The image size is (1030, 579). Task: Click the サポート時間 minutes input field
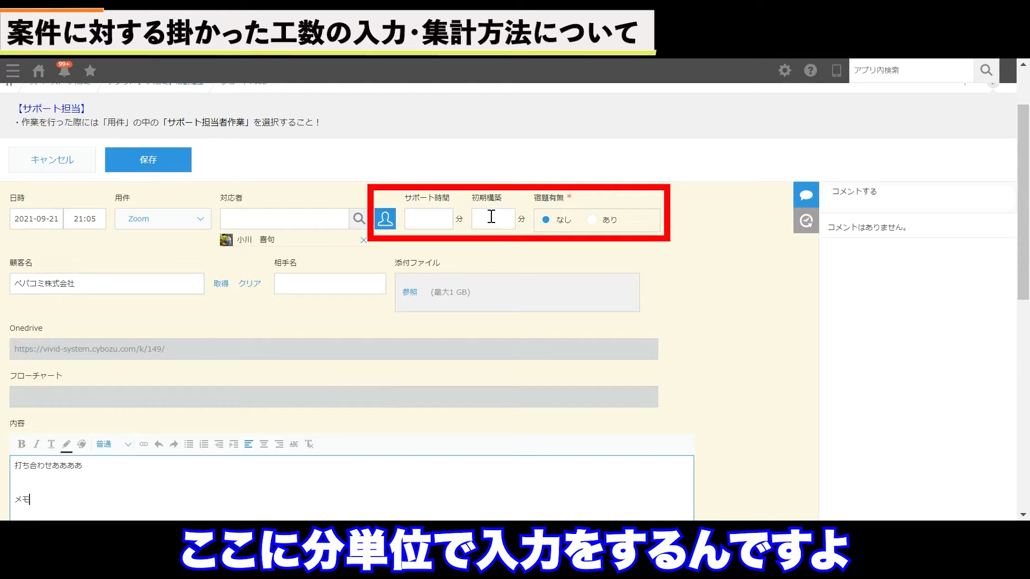(x=428, y=219)
